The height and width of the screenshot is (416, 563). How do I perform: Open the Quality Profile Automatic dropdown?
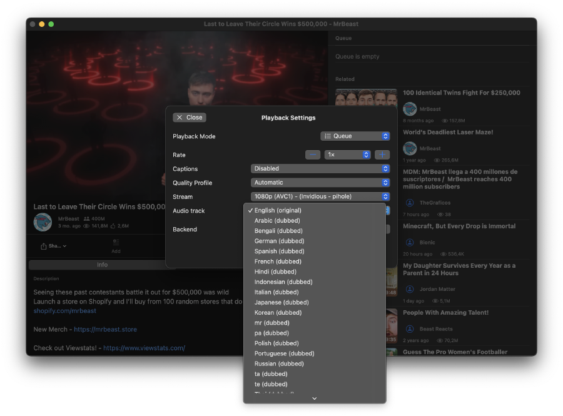click(320, 183)
